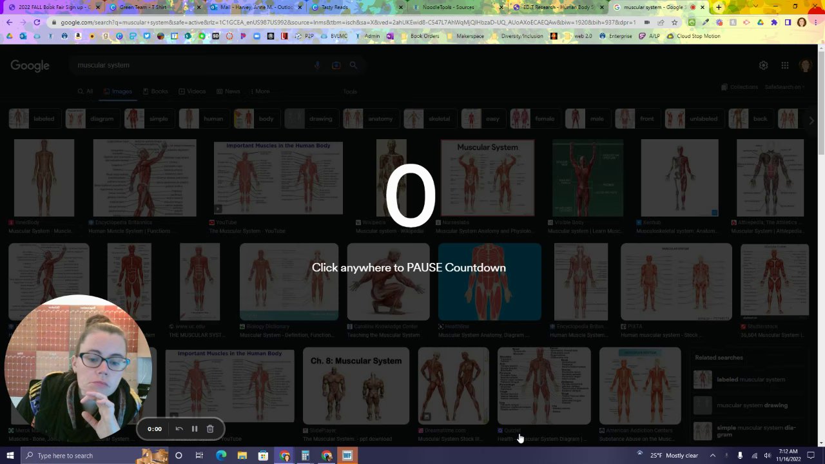Open Chrome three-dot menu
The width and height of the screenshot is (825, 464).
815,22
